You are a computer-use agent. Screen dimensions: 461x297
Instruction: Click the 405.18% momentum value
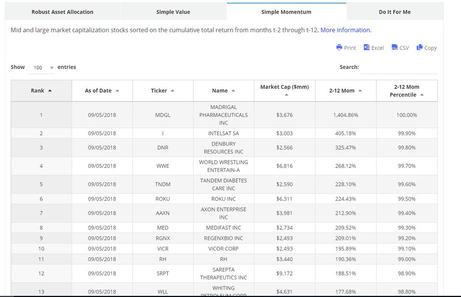click(346, 133)
